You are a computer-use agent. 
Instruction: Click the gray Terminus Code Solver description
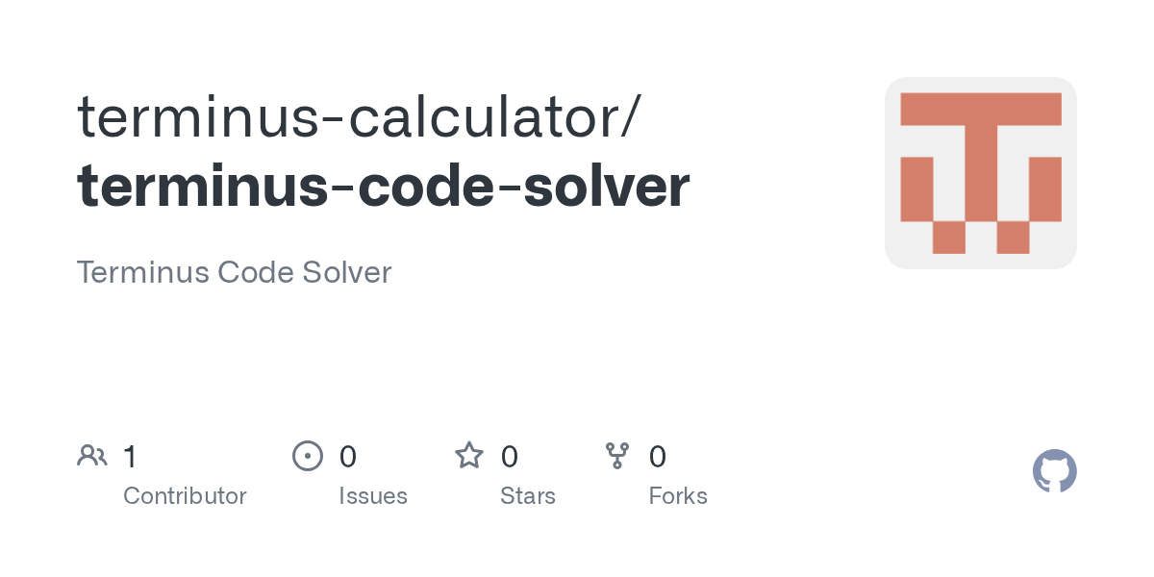234,272
